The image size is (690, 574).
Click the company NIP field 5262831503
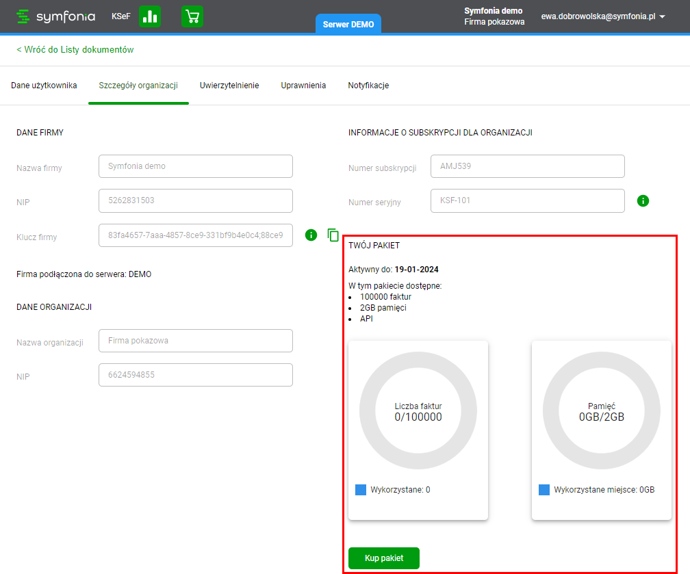195,200
